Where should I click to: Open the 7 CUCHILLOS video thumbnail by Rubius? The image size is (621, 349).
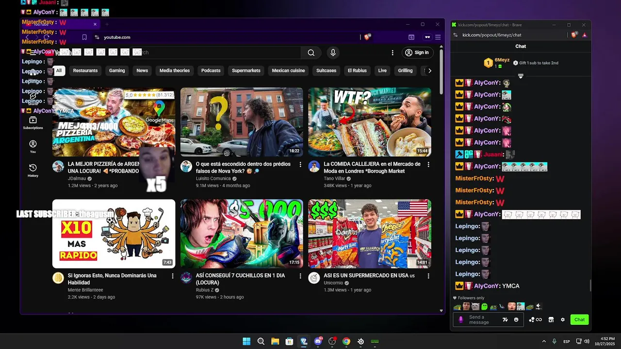242,234
